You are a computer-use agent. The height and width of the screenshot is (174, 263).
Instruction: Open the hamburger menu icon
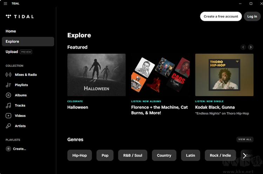[5, 4]
